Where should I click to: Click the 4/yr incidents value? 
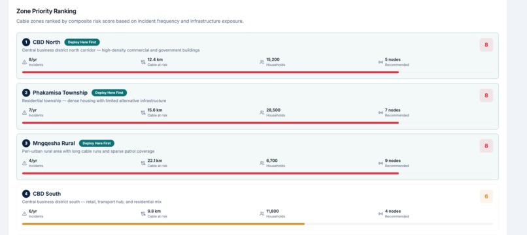tap(33, 161)
